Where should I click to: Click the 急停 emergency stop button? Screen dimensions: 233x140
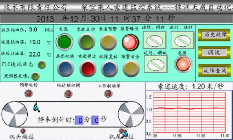pos(183,64)
